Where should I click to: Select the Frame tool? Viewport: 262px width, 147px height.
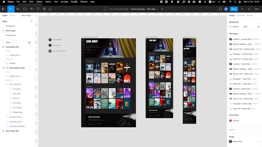point(18,9)
